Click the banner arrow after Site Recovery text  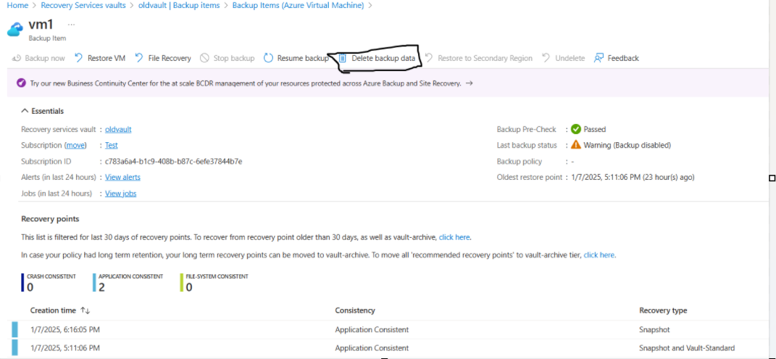click(470, 83)
